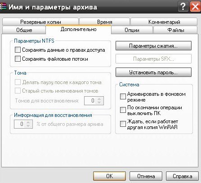Open the Файлы tab

pos(175,30)
